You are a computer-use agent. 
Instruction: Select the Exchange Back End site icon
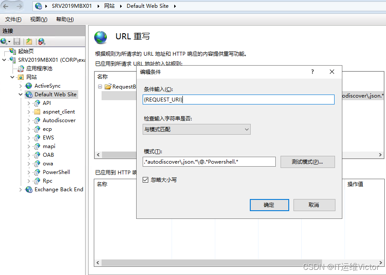29,190
